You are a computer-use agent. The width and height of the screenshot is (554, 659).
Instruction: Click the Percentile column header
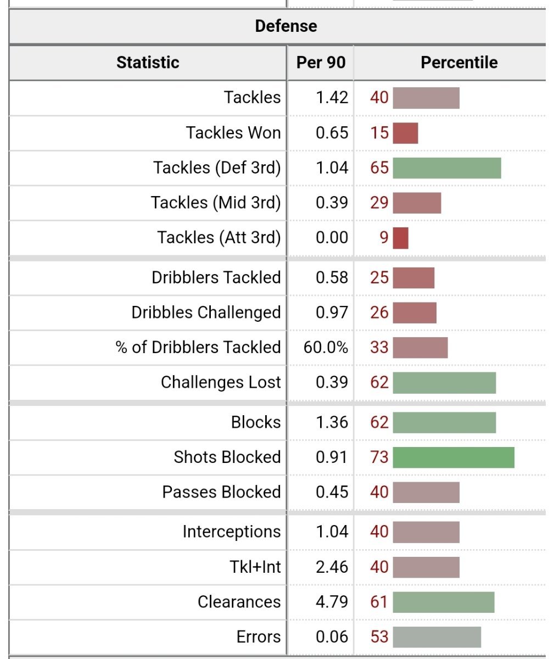pos(459,62)
